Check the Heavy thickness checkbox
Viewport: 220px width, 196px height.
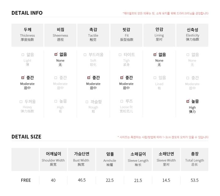coord(21,102)
